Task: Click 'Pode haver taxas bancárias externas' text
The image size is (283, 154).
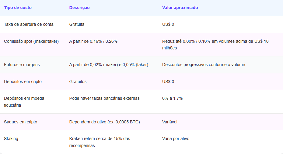Action: (104, 98)
